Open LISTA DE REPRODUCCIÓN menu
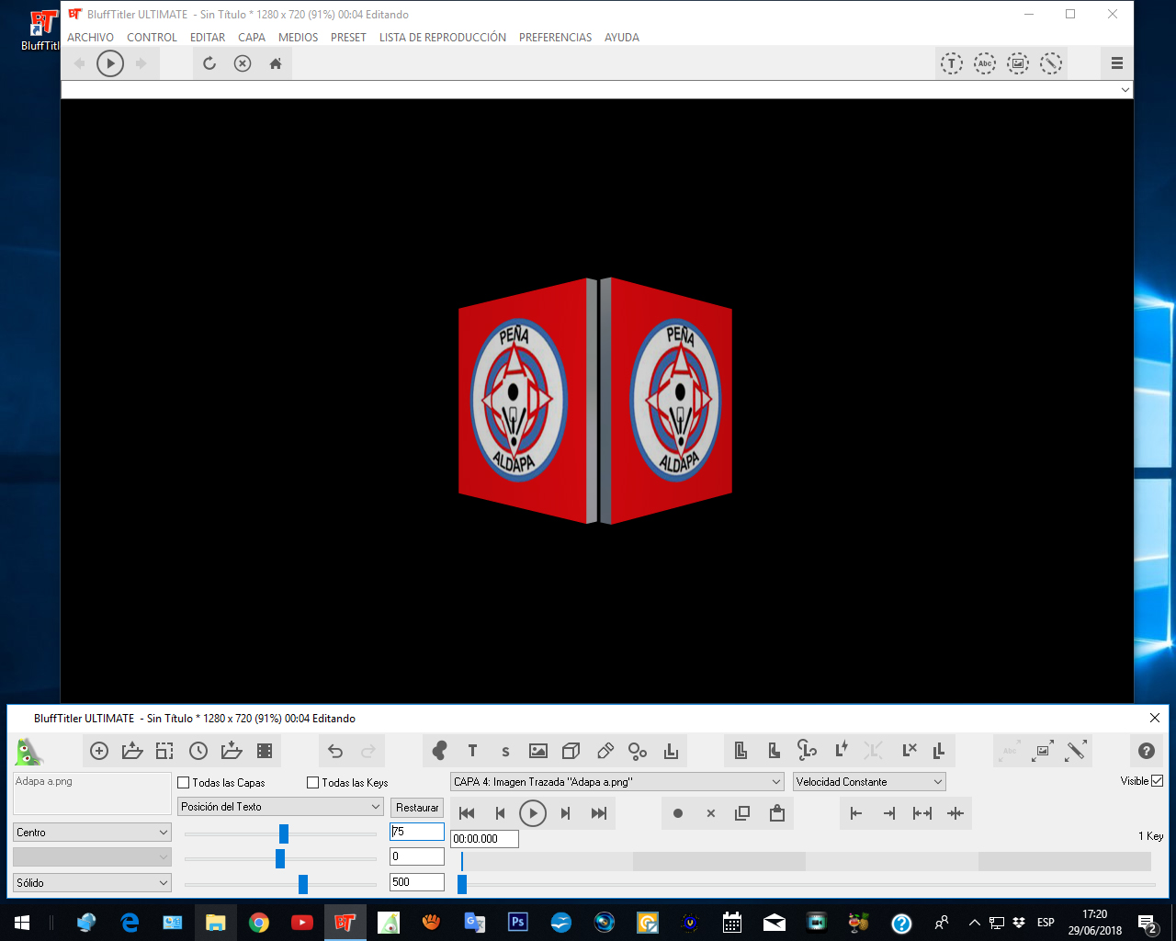This screenshot has width=1176, height=941. [x=443, y=38]
